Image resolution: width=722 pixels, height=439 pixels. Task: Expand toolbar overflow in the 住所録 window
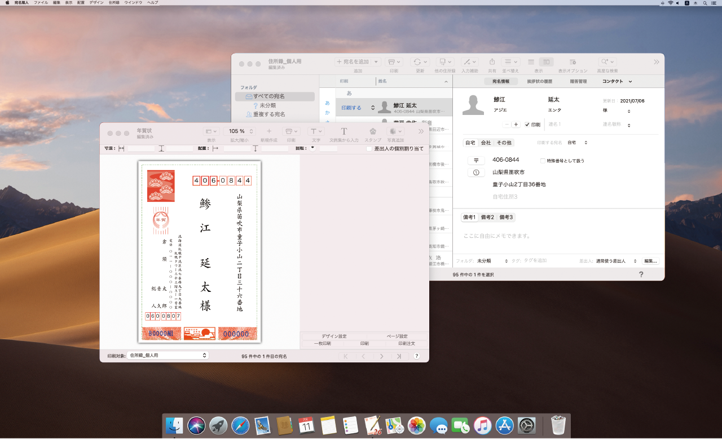tap(657, 62)
